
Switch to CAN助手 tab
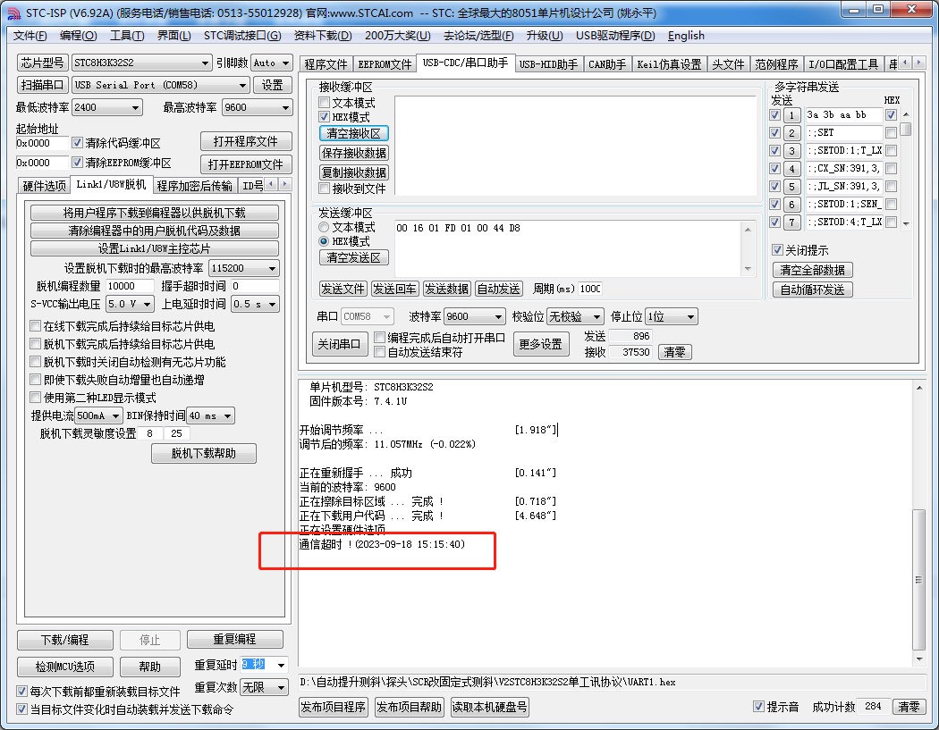pyautogui.click(x=606, y=64)
